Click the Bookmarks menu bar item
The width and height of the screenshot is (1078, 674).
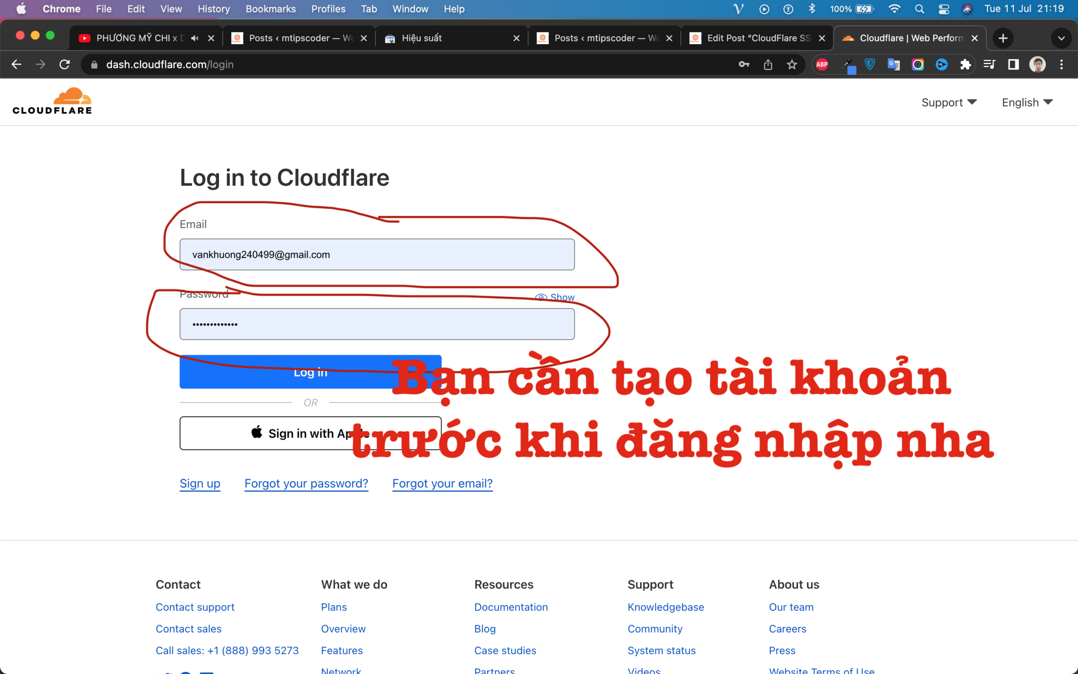(270, 9)
